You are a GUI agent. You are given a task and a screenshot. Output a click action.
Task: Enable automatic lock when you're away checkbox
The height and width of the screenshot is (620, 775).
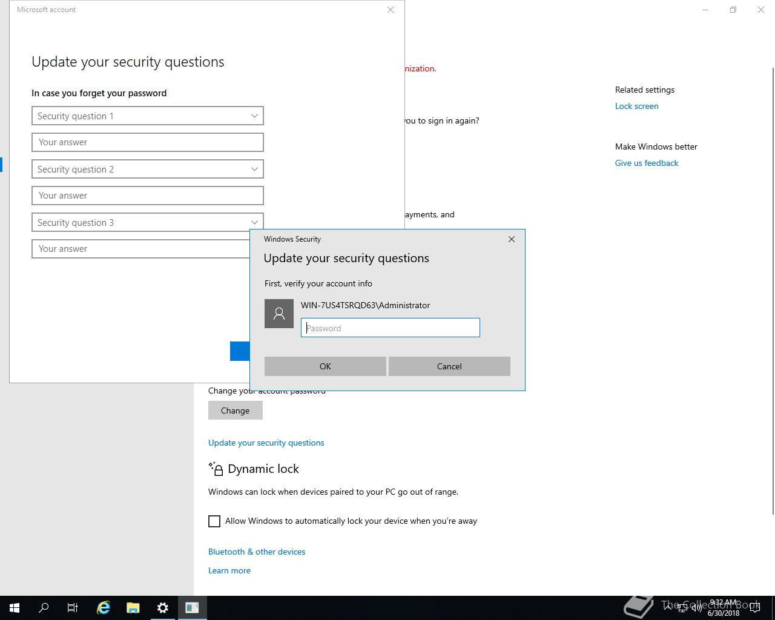pyautogui.click(x=214, y=521)
